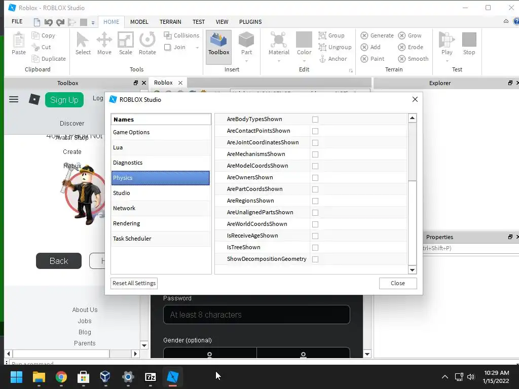Image resolution: width=519 pixels, height=389 pixels.
Task: Click the Cut scissors icon
Action: click(35, 47)
